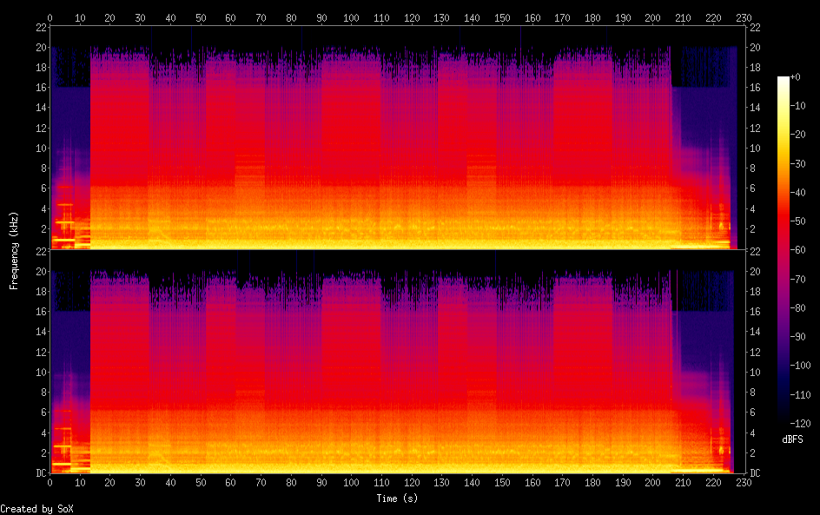
Task: Select the -60 mark on the dBFS scale
Action: click(803, 250)
